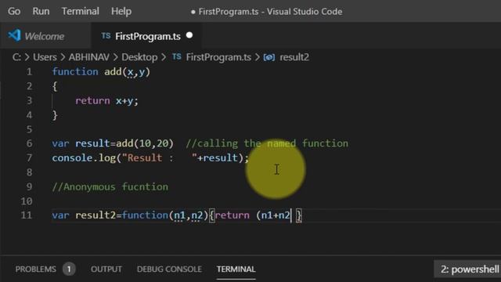Click the 'return' keyword on line 11

tap(232, 215)
